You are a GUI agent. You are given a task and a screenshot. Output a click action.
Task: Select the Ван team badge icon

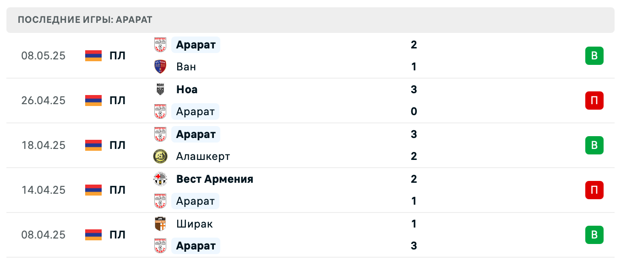(160, 66)
